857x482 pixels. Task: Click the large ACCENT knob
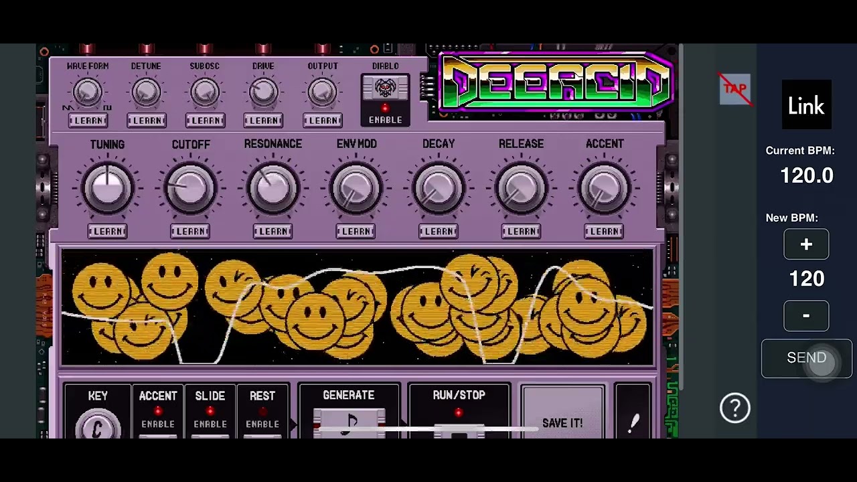604,187
